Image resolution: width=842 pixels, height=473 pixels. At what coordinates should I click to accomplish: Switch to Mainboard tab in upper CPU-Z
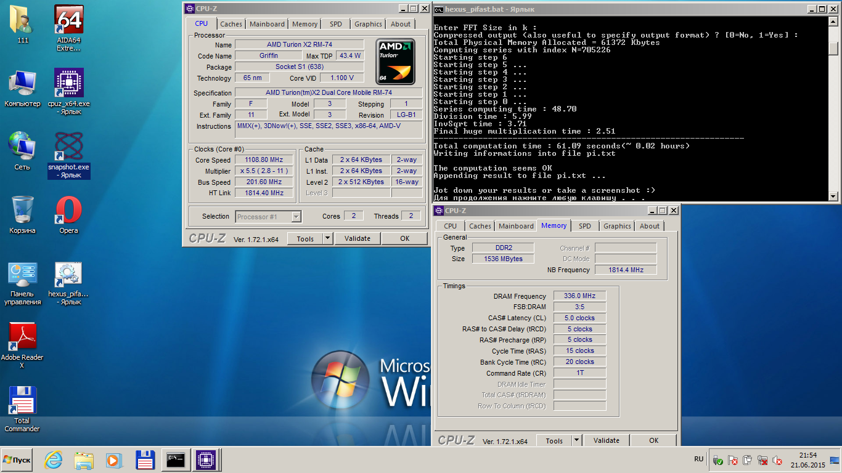coord(268,24)
